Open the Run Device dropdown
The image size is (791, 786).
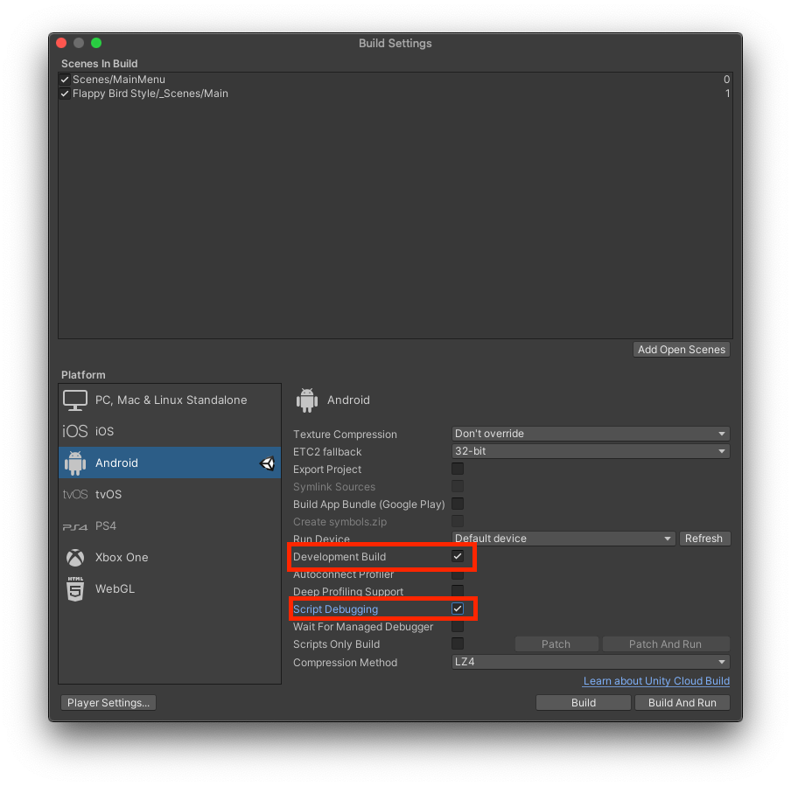(x=563, y=539)
